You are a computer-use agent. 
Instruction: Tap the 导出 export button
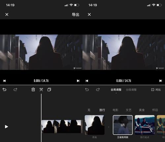coord(76,14)
